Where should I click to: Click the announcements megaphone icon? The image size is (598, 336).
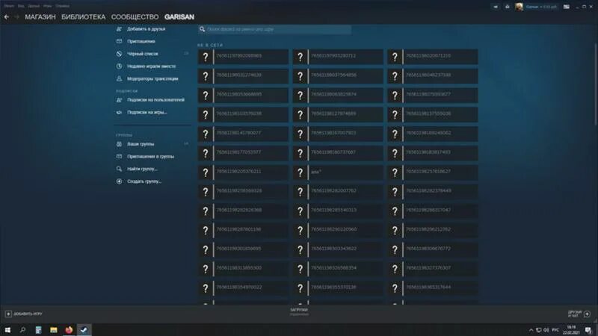point(496,7)
